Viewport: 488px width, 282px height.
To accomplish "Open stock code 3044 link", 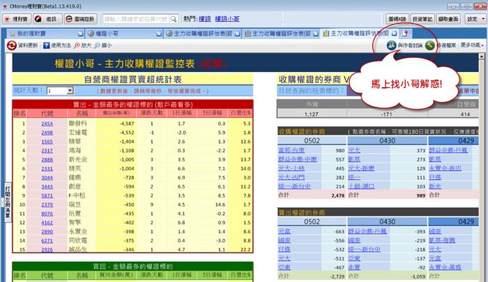I will coord(47,178).
